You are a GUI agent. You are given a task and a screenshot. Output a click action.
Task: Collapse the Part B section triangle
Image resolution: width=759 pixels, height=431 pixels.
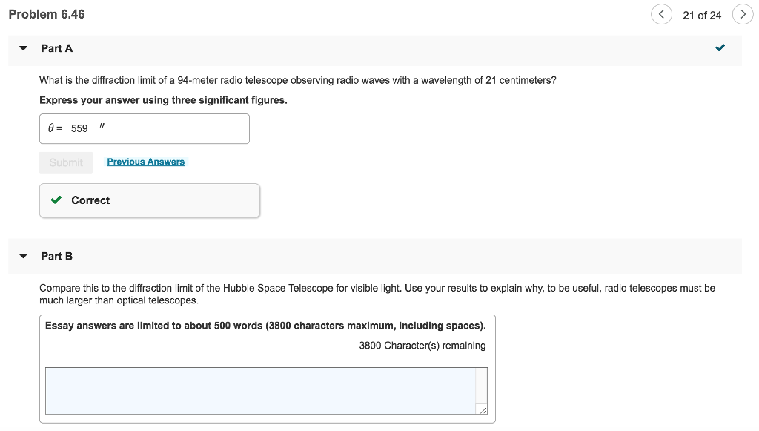pyautogui.click(x=24, y=256)
